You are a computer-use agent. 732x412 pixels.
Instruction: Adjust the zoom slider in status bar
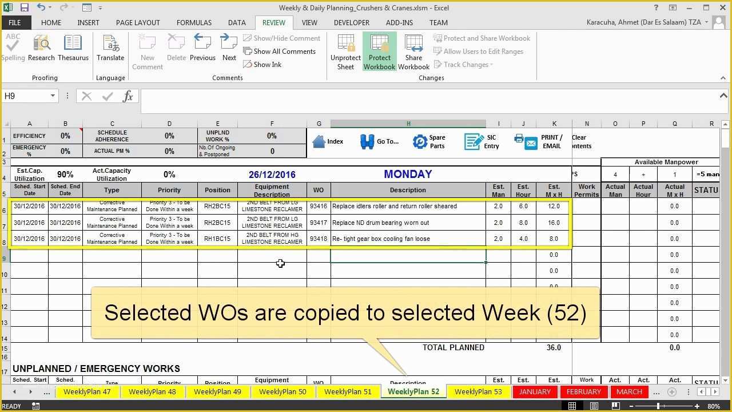[658, 406]
